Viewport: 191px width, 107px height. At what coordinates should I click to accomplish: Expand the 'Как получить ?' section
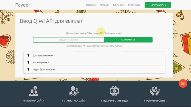[x=94, y=63]
